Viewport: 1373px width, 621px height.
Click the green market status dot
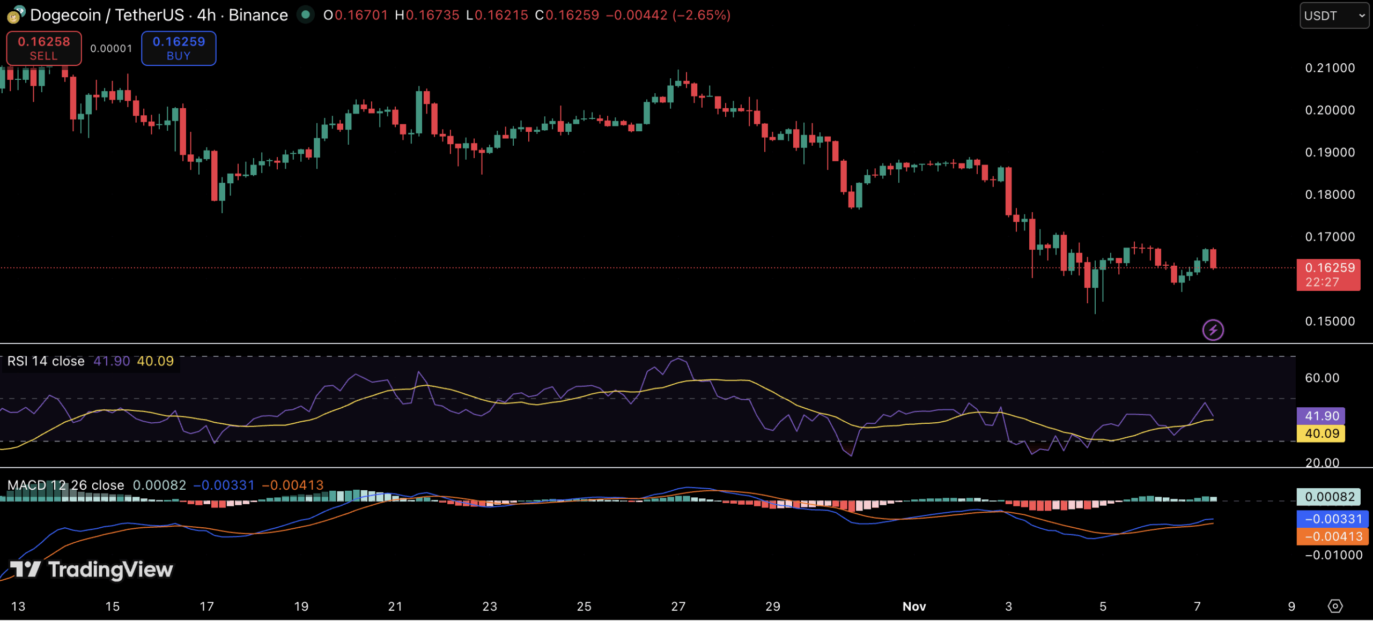pos(306,14)
